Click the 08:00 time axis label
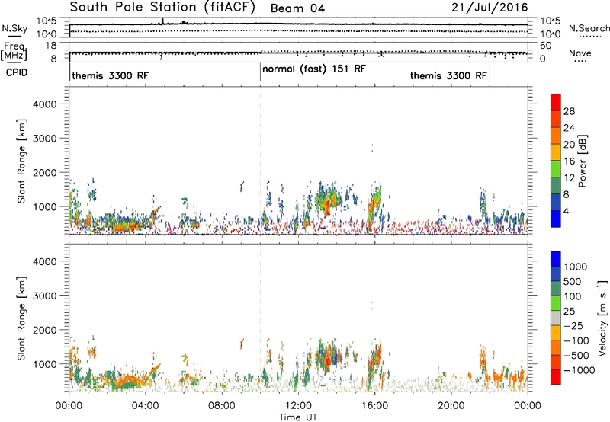The width and height of the screenshot is (610, 422). click(222, 406)
